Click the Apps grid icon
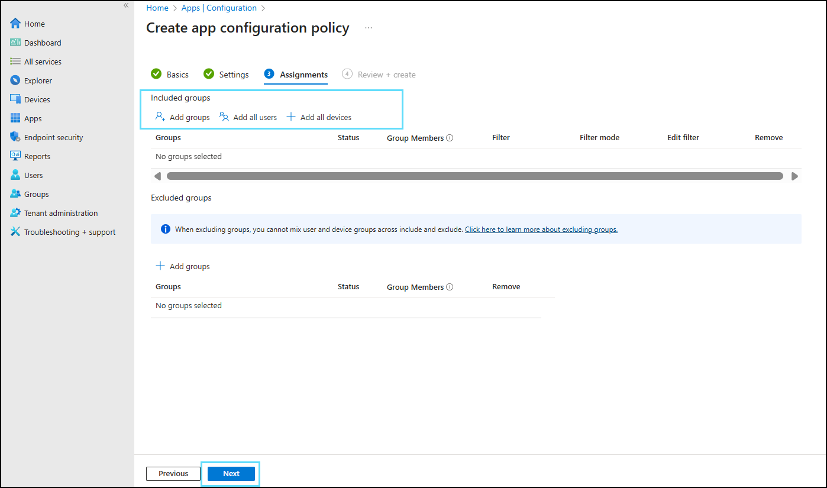 click(15, 118)
